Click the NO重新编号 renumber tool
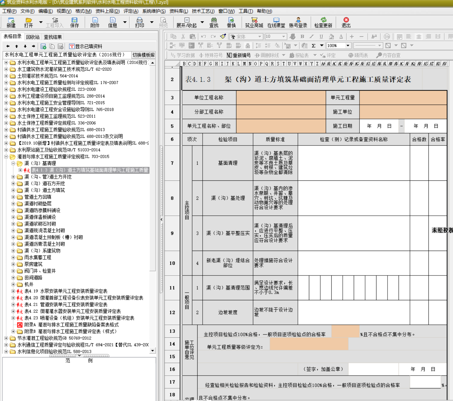This screenshot has width=453, height=401. pos(238,55)
